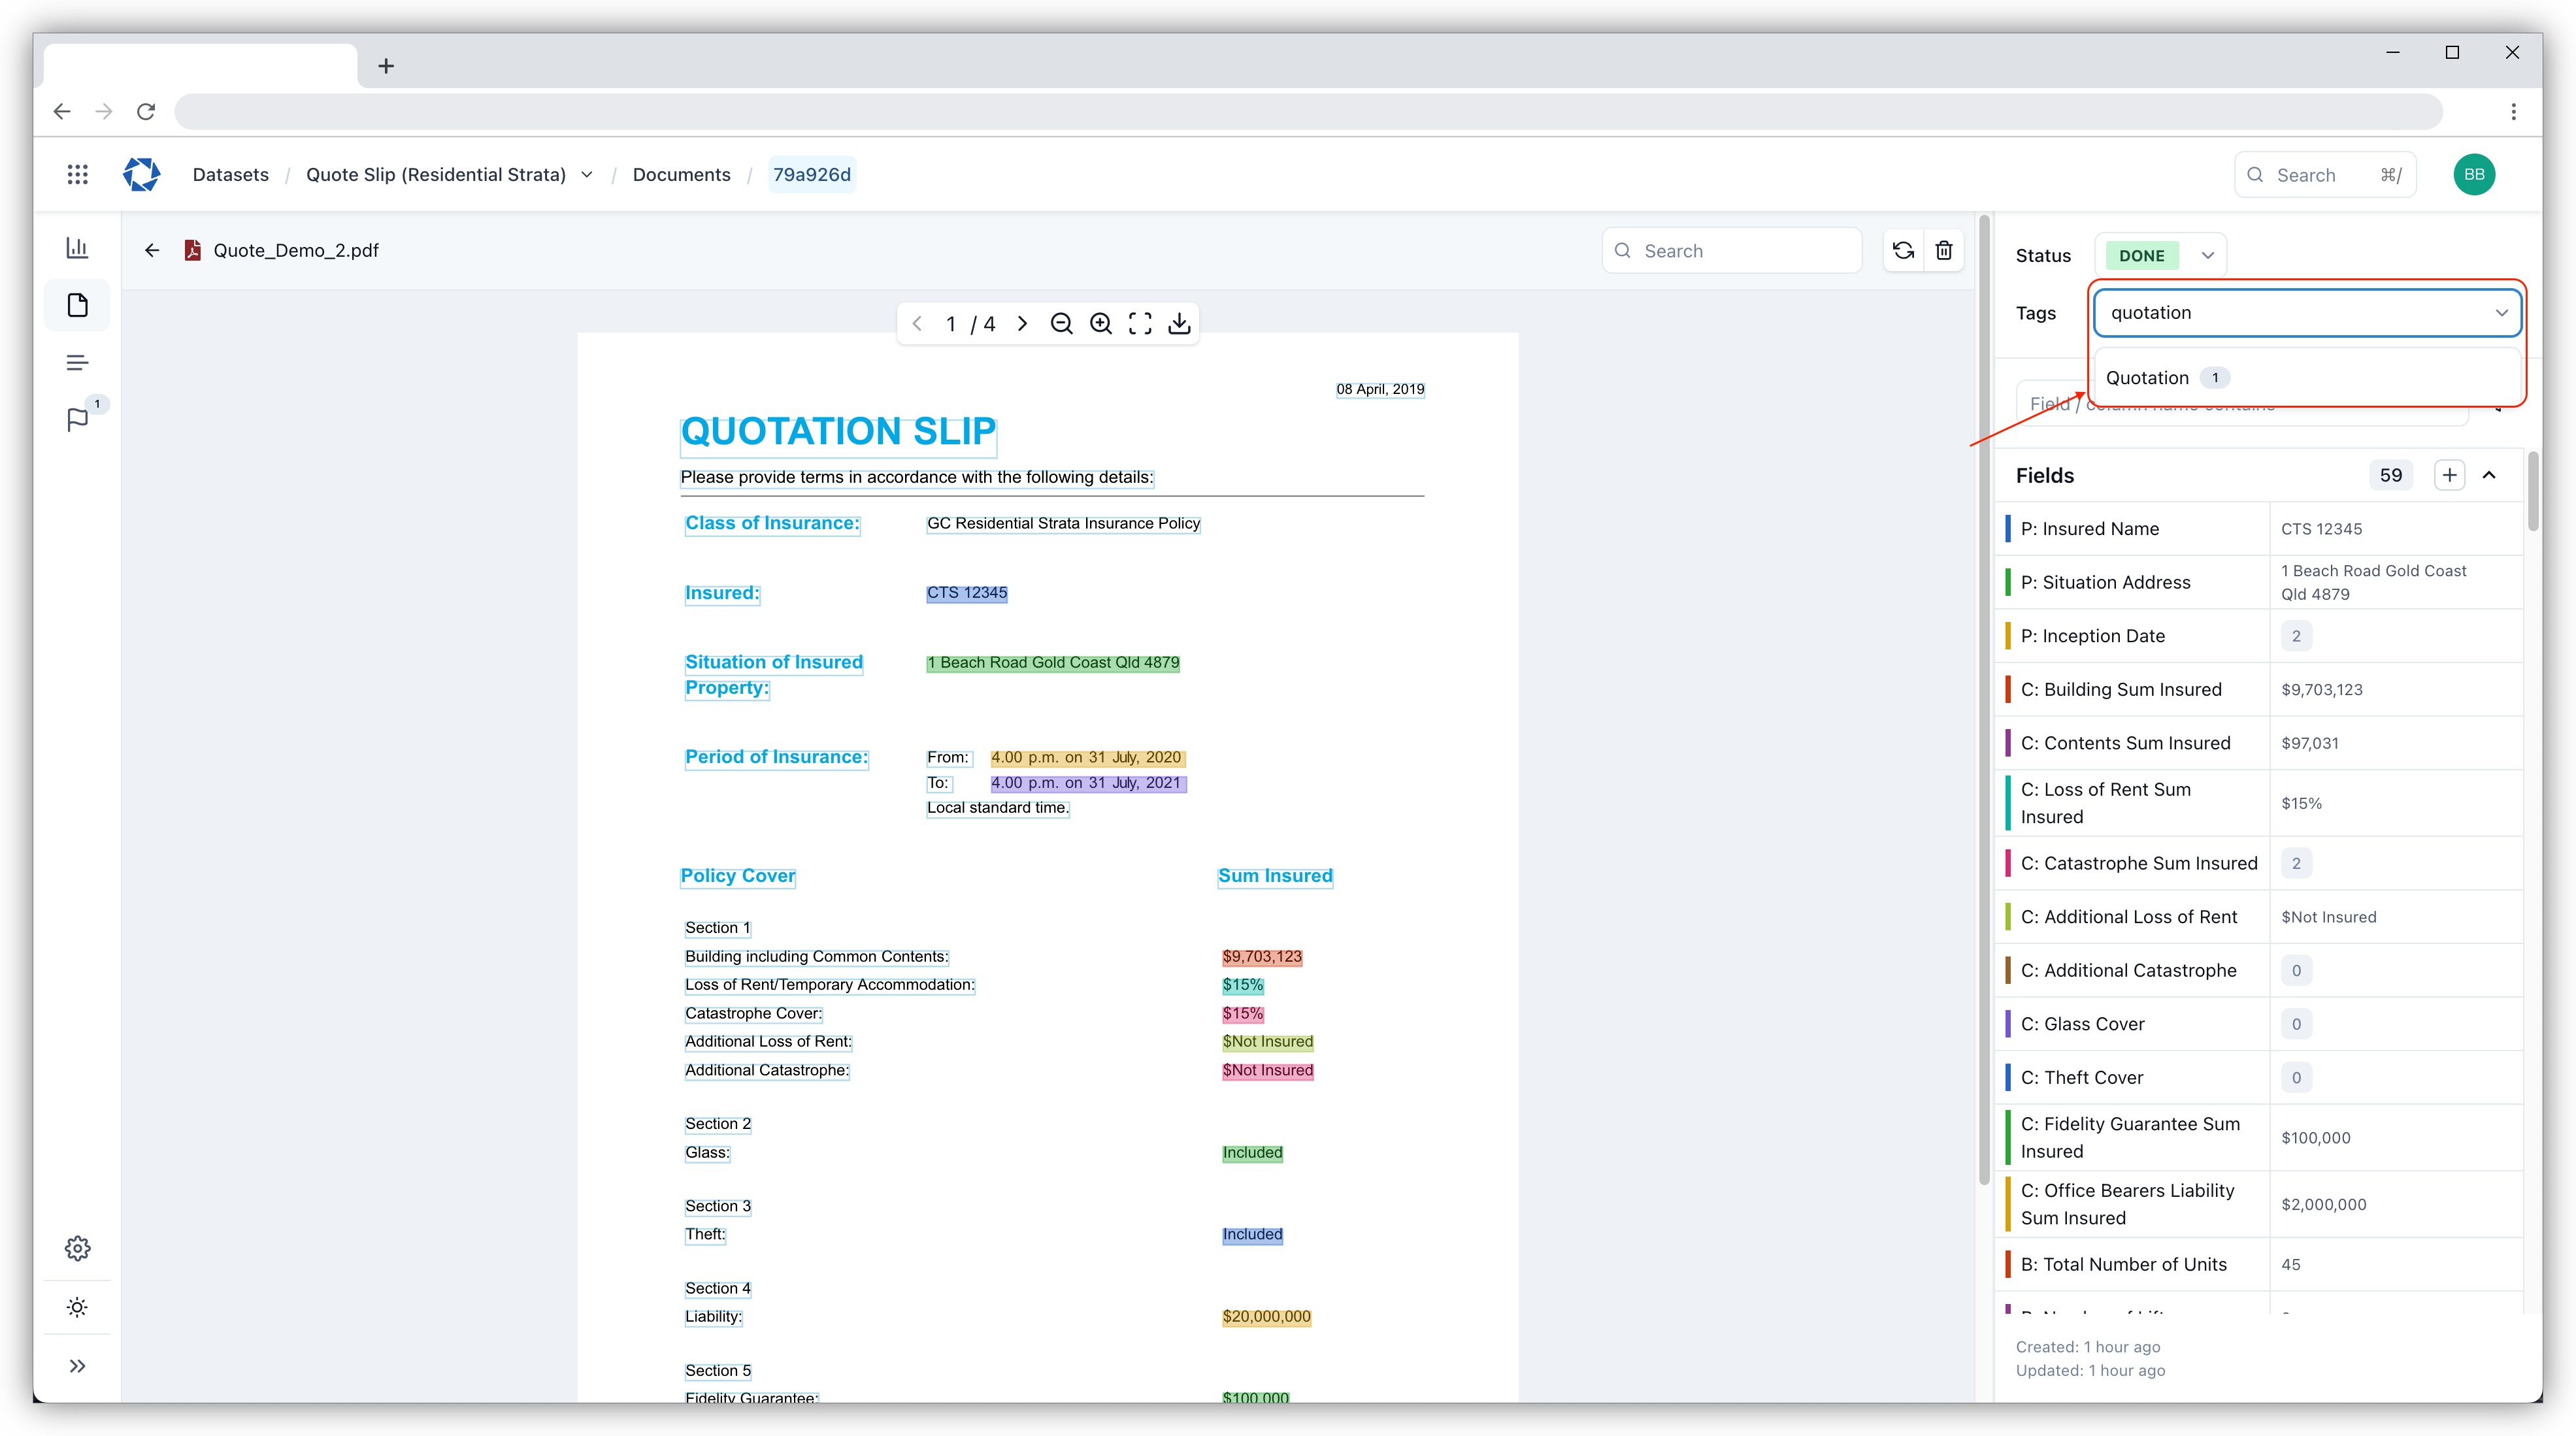The width and height of the screenshot is (2576, 1436).
Task: Click the zoom in magnifier icon
Action: point(1100,323)
